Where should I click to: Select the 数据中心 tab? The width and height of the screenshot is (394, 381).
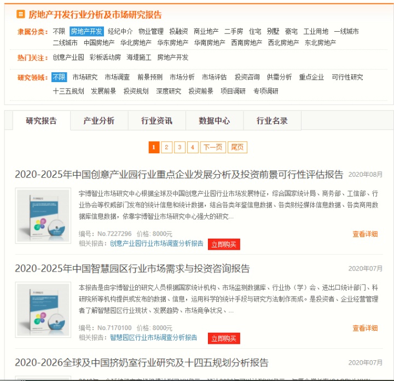click(215, 121)
